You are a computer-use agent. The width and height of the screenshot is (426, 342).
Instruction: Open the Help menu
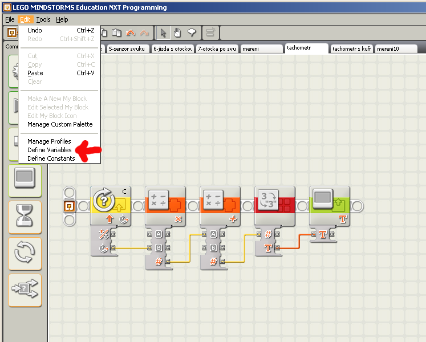click(x=62, y=19)
